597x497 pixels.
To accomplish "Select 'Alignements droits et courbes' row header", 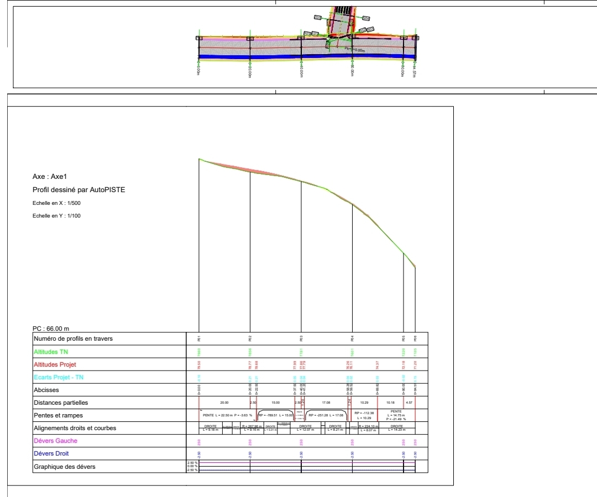I will [75, 428].
